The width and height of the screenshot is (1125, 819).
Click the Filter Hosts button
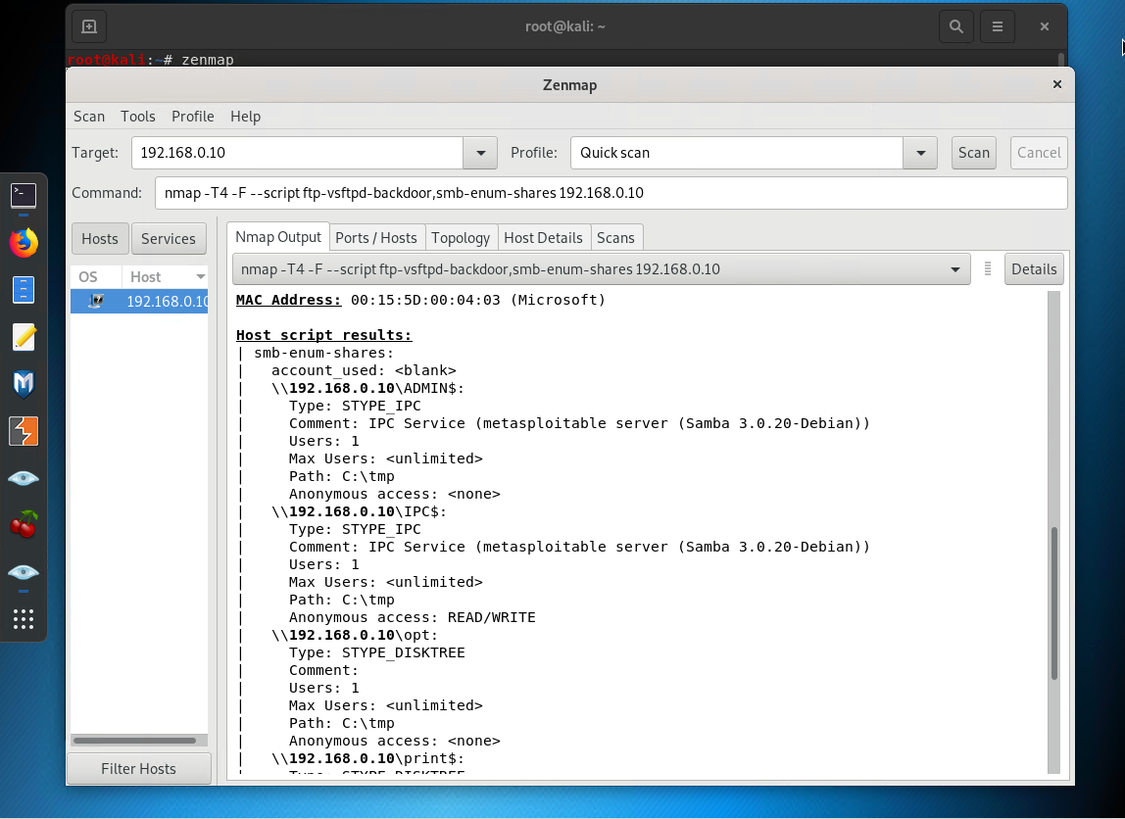pyautogui.click(x=138, y=768)
